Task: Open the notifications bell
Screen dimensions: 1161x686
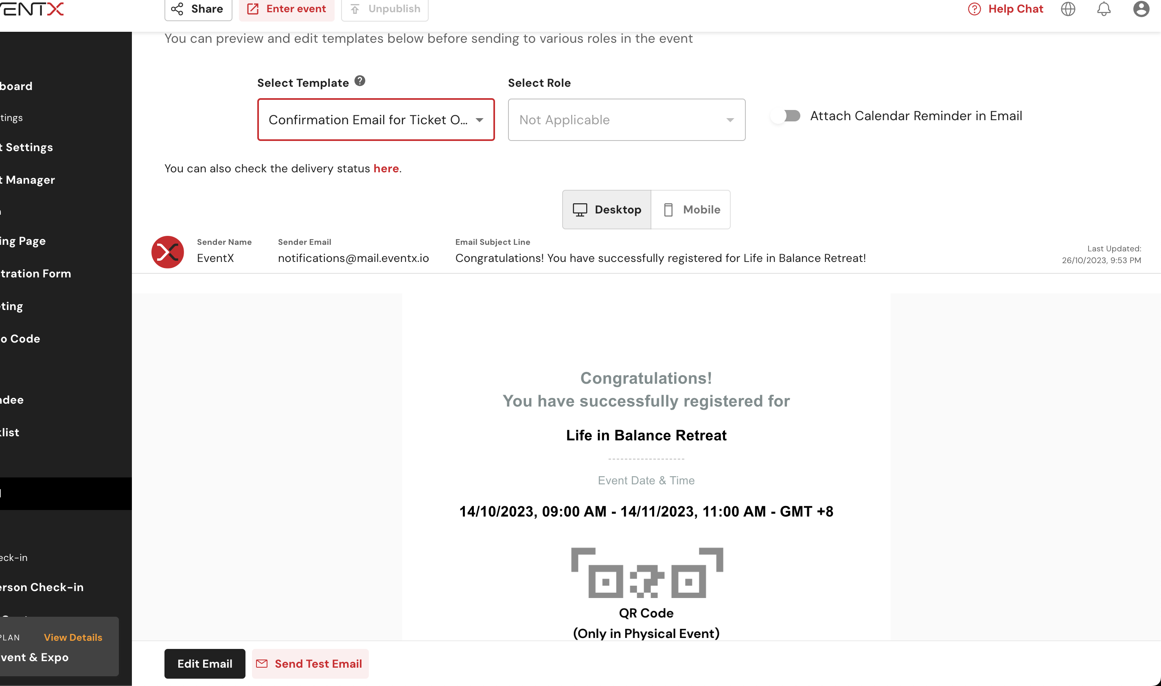Action: coord(1104,9)
